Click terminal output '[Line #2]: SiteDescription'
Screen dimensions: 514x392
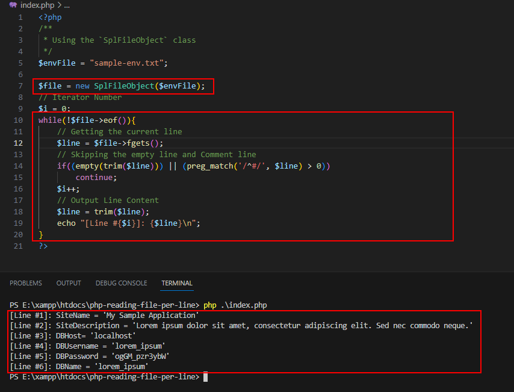(x=241, y=326)
